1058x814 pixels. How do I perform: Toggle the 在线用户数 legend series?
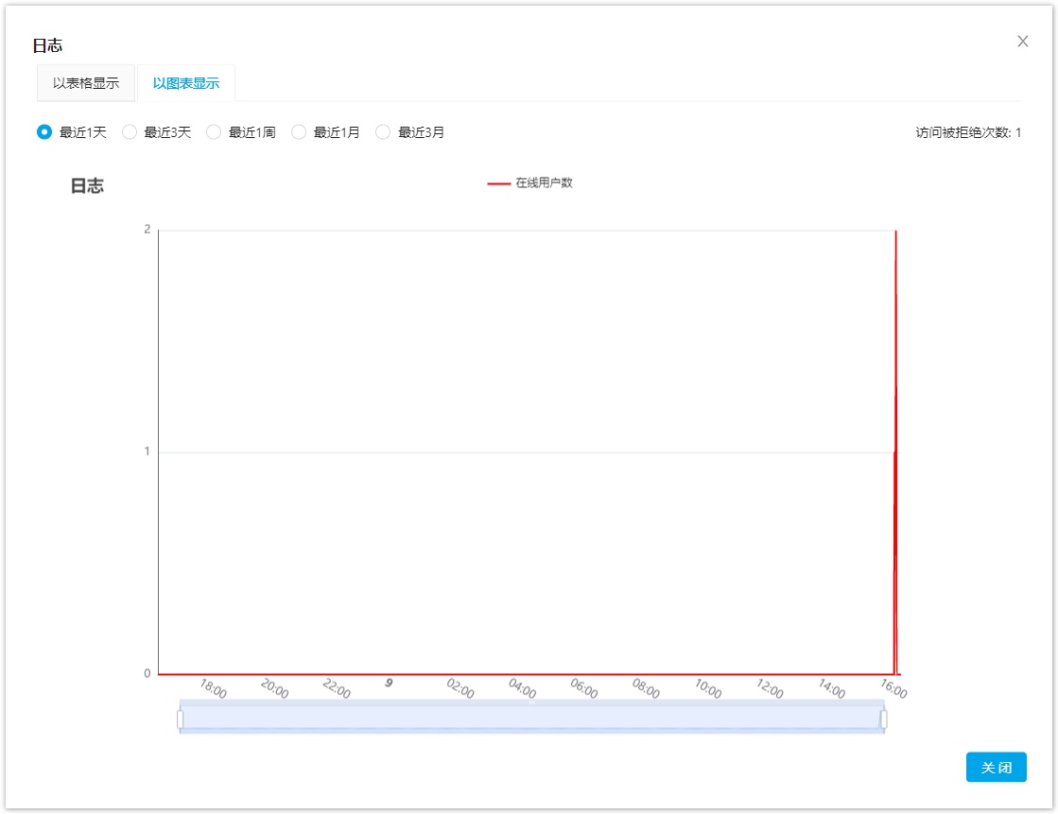[544, 183]
